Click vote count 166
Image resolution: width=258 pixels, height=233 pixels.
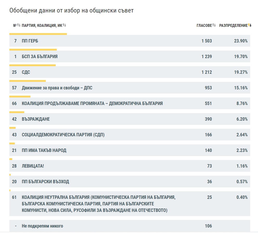click(208, 135)
